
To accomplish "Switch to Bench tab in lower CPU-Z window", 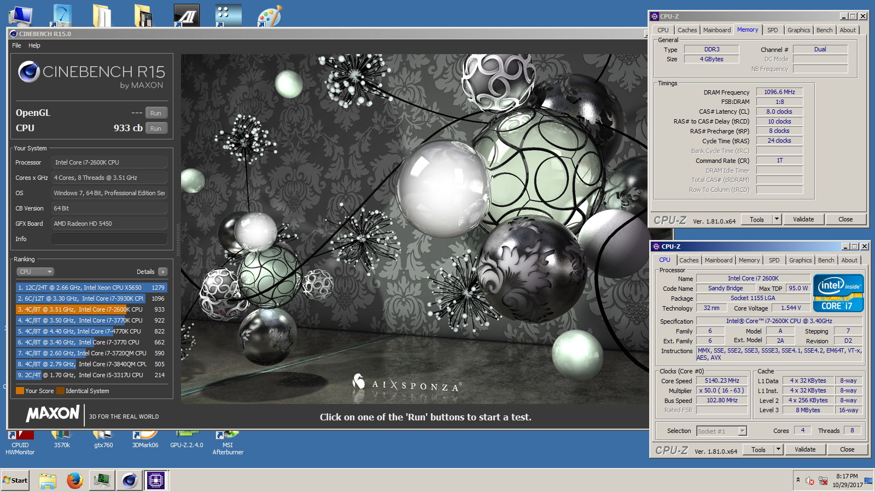I will point(826,260).
